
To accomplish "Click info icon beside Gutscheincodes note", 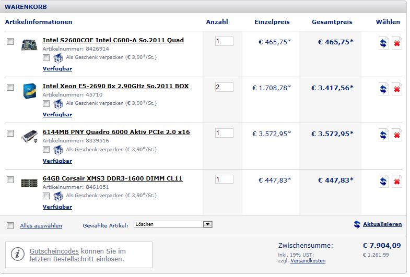I will click(18, 254).
